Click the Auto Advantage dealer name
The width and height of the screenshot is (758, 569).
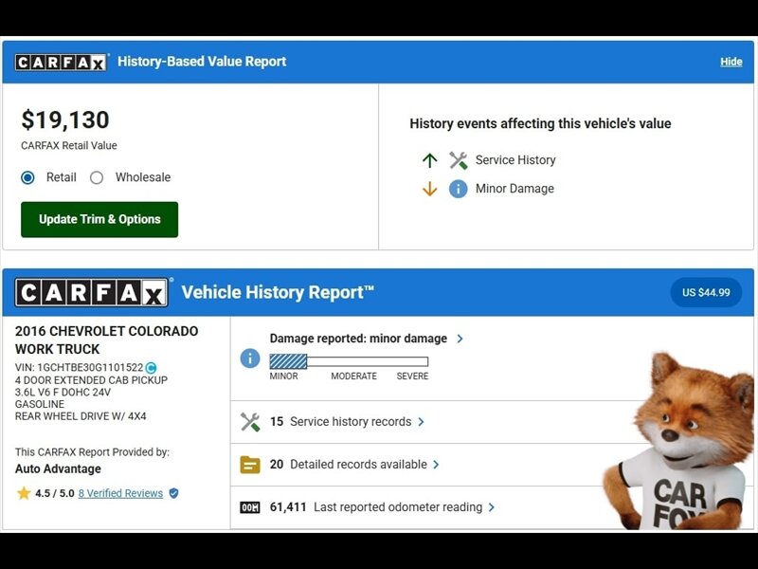[58, 468]
